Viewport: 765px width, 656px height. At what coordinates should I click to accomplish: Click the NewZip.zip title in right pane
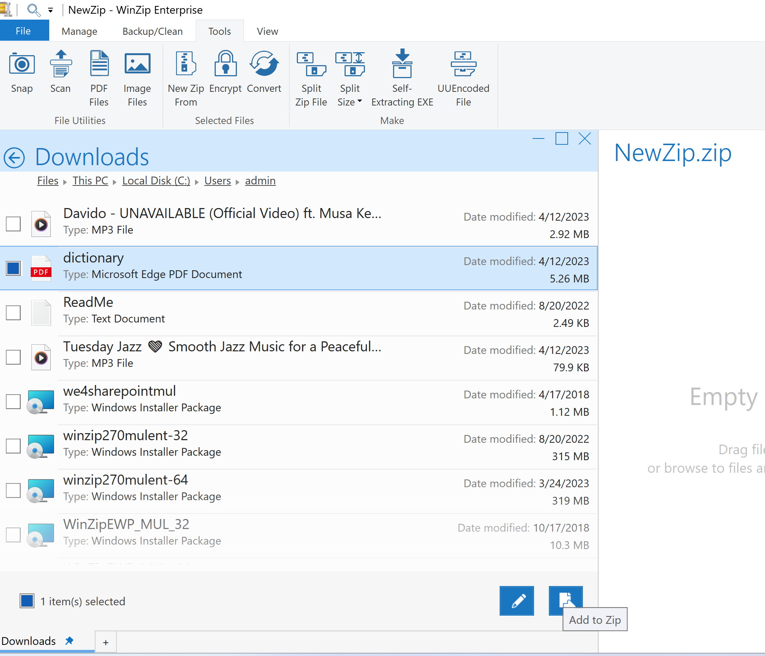click(x=673, y=153)
